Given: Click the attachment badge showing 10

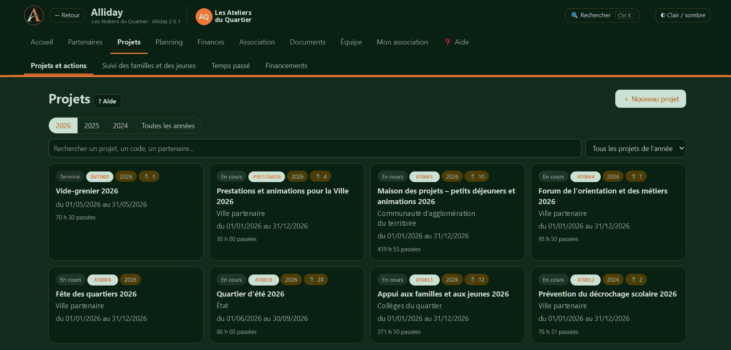Looking at the screenshot, I should (477, 177).
